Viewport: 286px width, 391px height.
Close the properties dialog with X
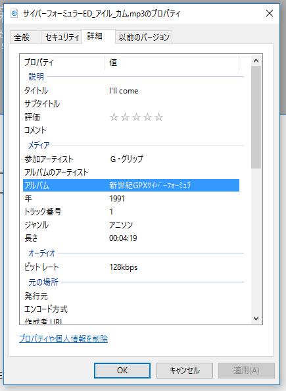[x=270, y=13]
